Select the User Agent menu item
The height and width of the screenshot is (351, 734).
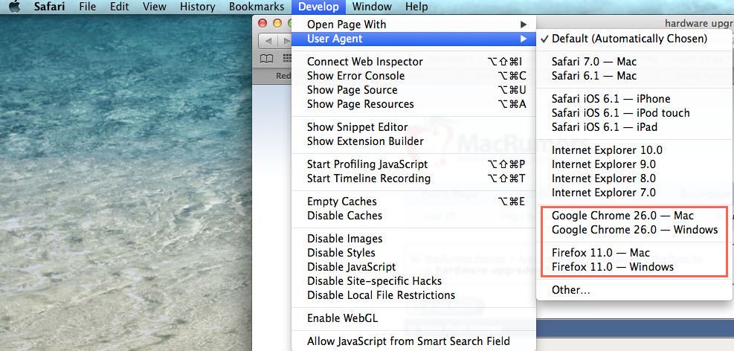point(413,39)
